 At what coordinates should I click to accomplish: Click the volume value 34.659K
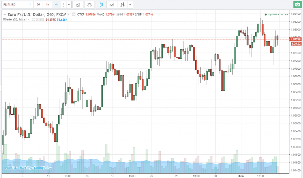[x=51, y=19]
